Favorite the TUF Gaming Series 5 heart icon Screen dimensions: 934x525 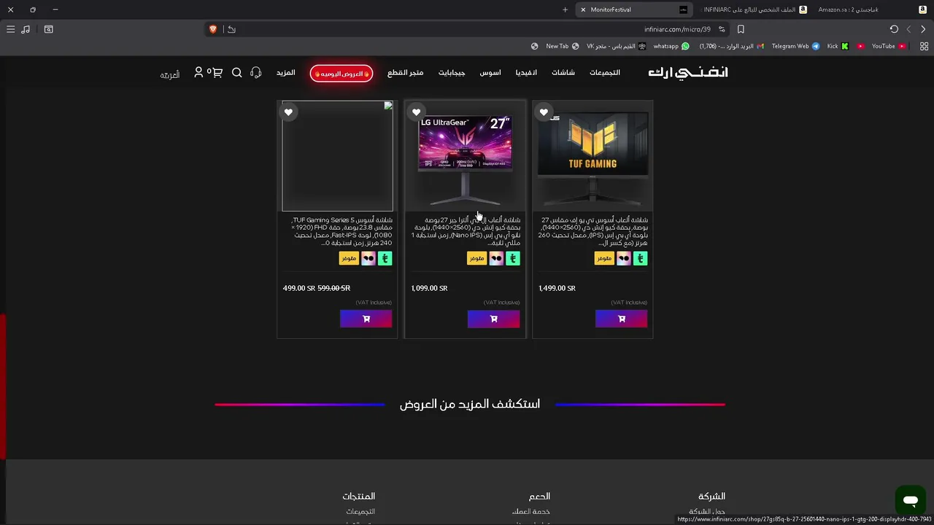(288, 112)
